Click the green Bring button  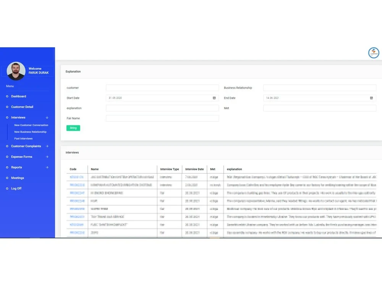pyautogui.click(x=73, y=128)
